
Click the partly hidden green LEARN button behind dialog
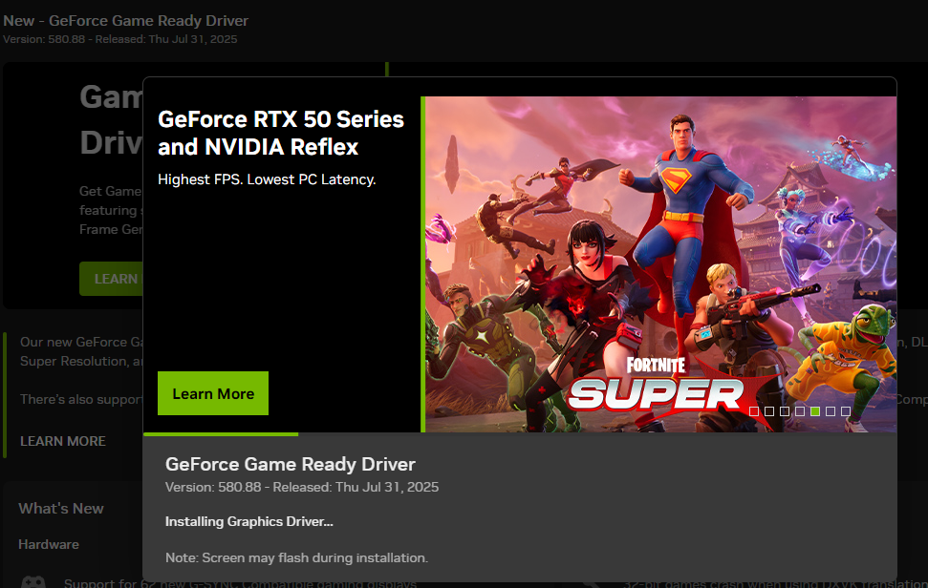(x=111, y=279)
